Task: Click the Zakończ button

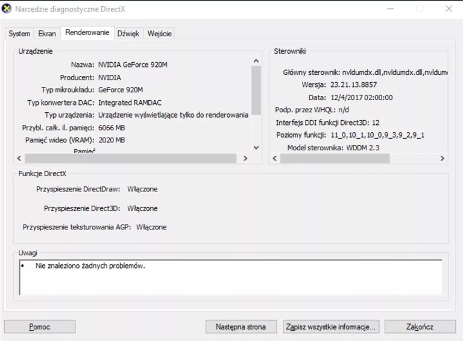Action: click(420, 327)
